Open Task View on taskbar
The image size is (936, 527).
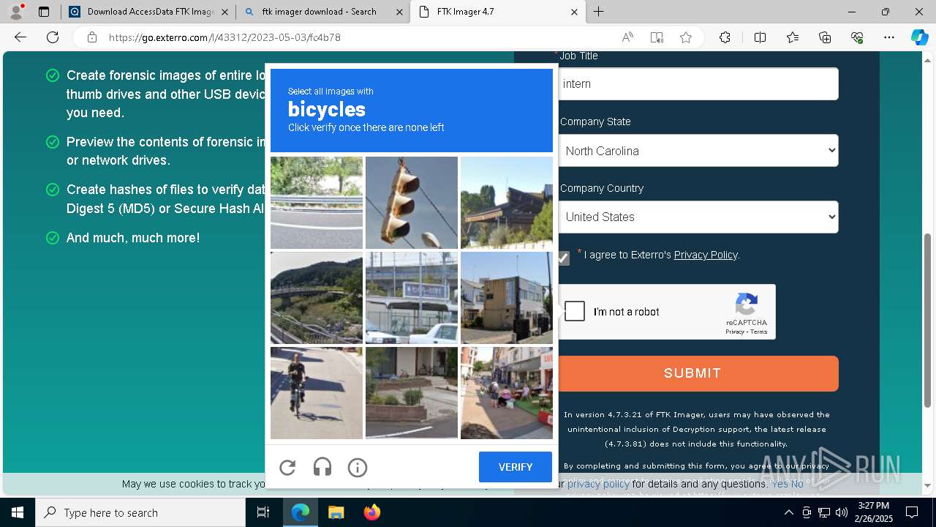[x=263, y=512]
